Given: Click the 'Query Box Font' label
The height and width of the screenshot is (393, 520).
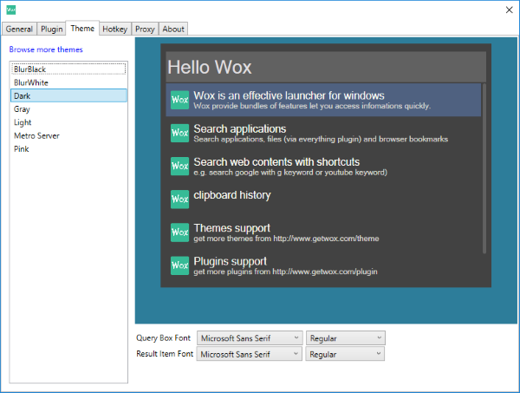Looking at the screenshot, I should tap(163, 337).
